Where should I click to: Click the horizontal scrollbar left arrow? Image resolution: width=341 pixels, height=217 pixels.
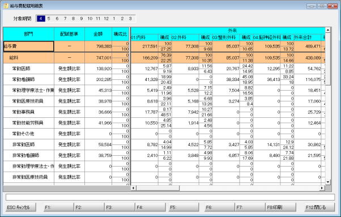(x=133, y=188)
